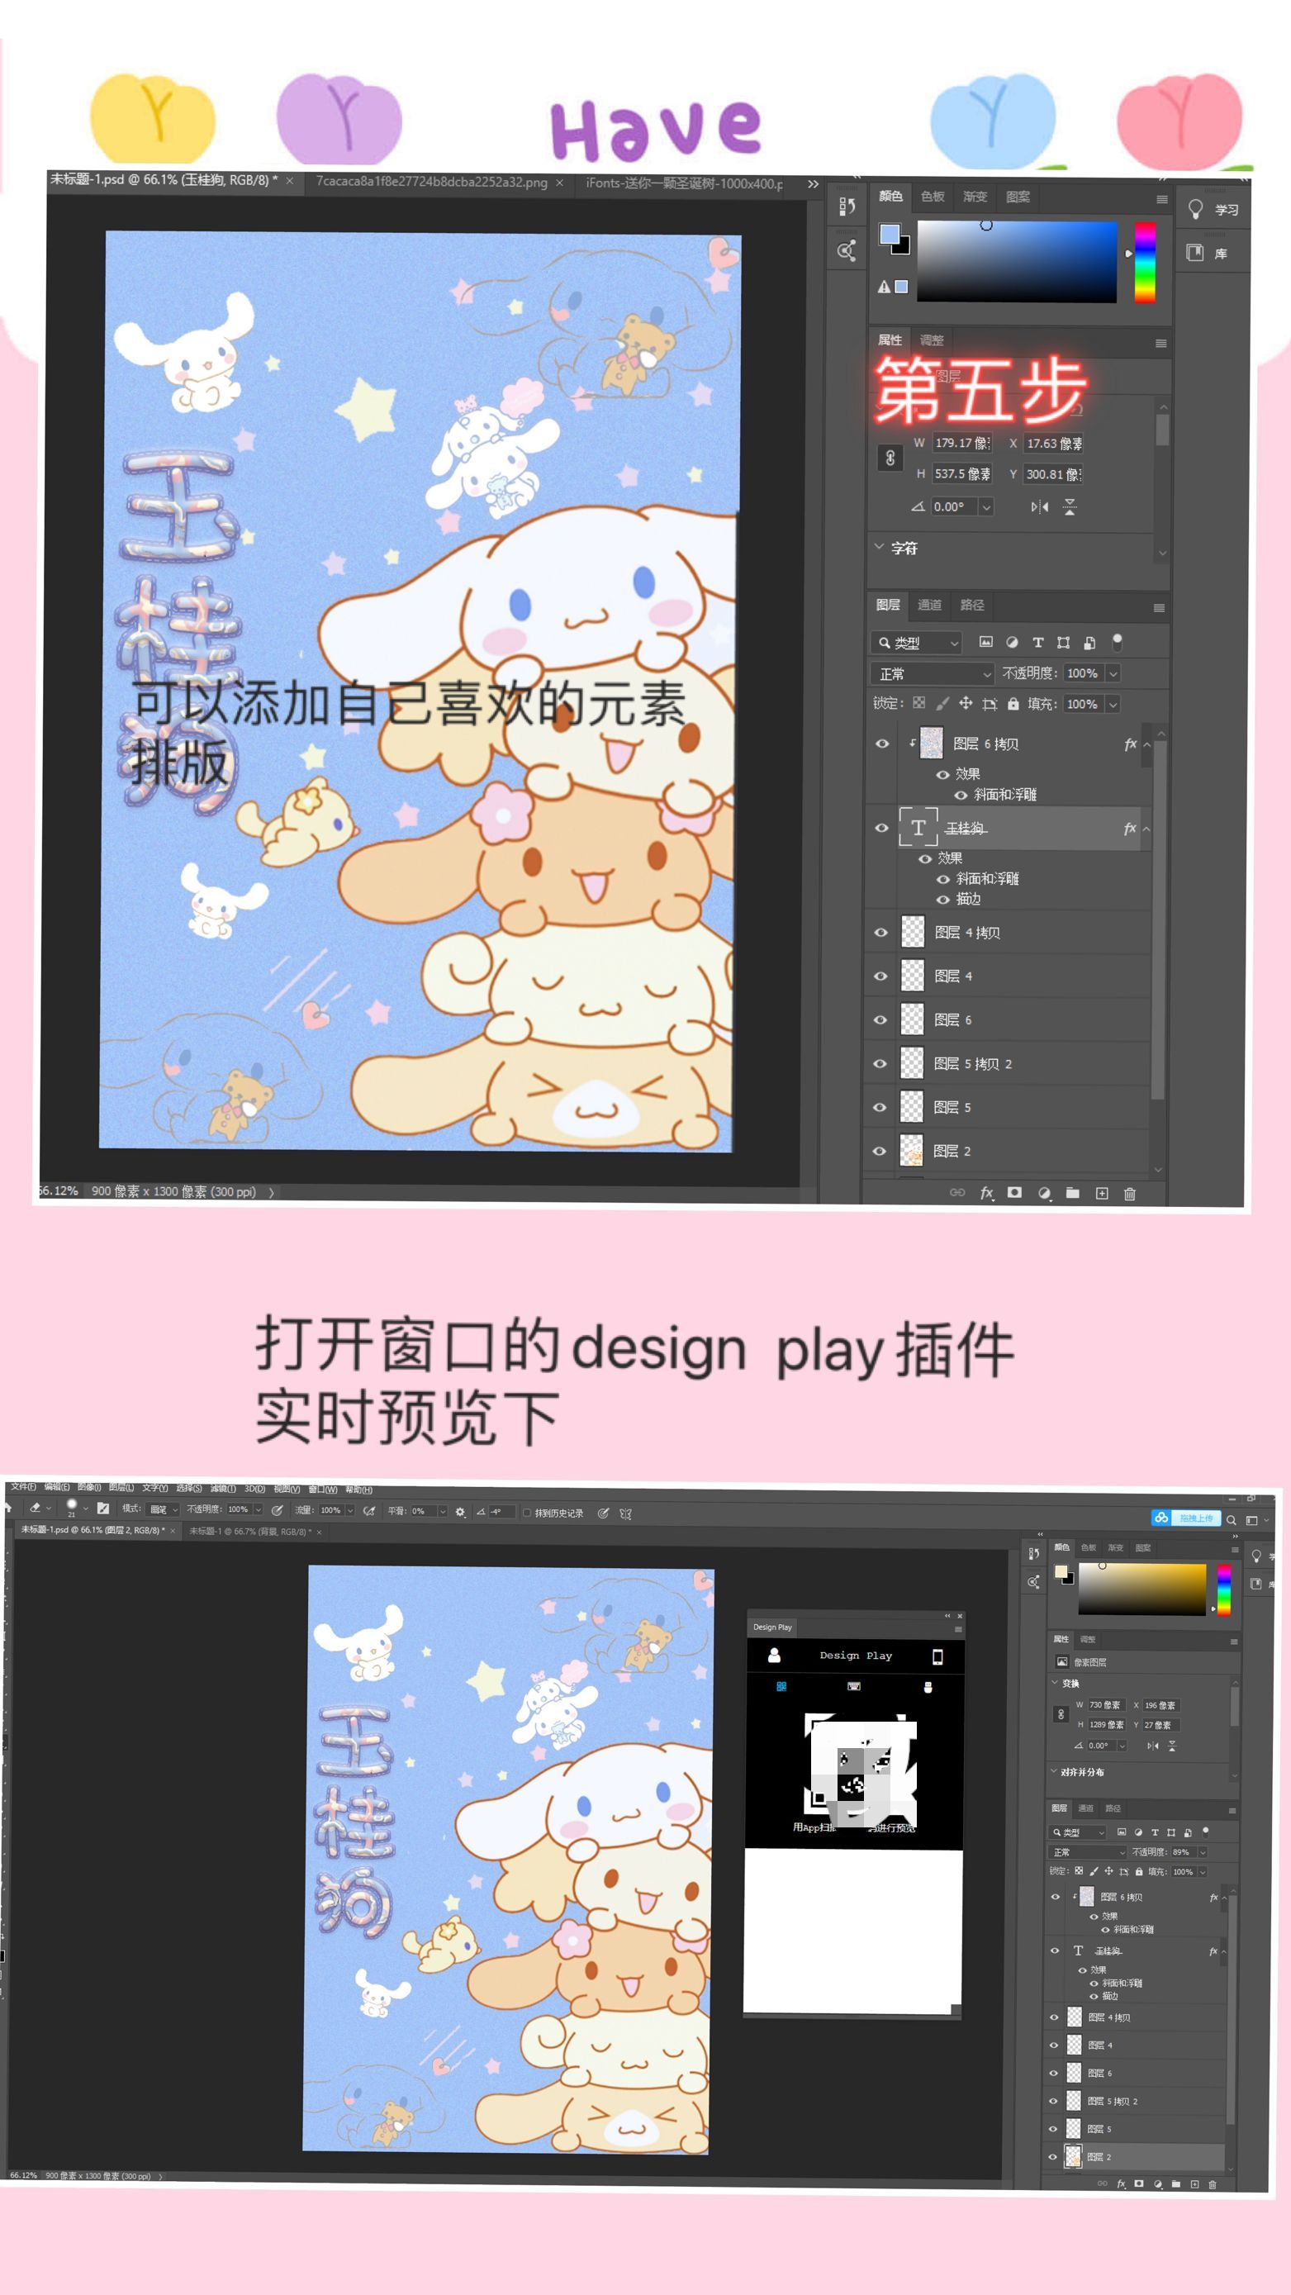Open History panel icon in upper screenshot
Screen dimensions: 1291x2295
point(847,206)
